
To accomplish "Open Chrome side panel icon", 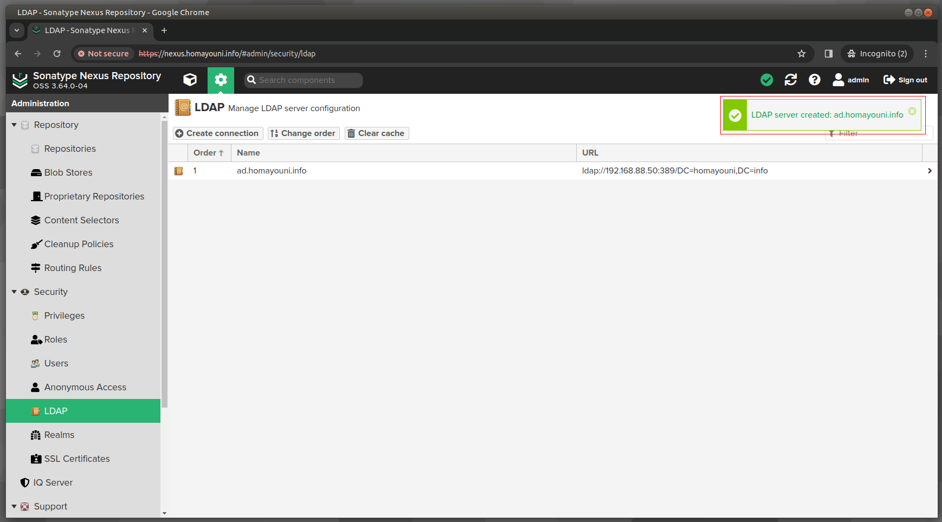I will coord(828,54).
